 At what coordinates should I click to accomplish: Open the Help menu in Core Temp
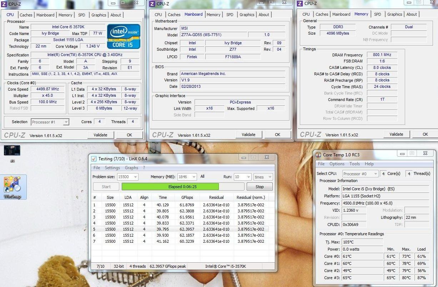pyautogui.click(x=369, y=164)
